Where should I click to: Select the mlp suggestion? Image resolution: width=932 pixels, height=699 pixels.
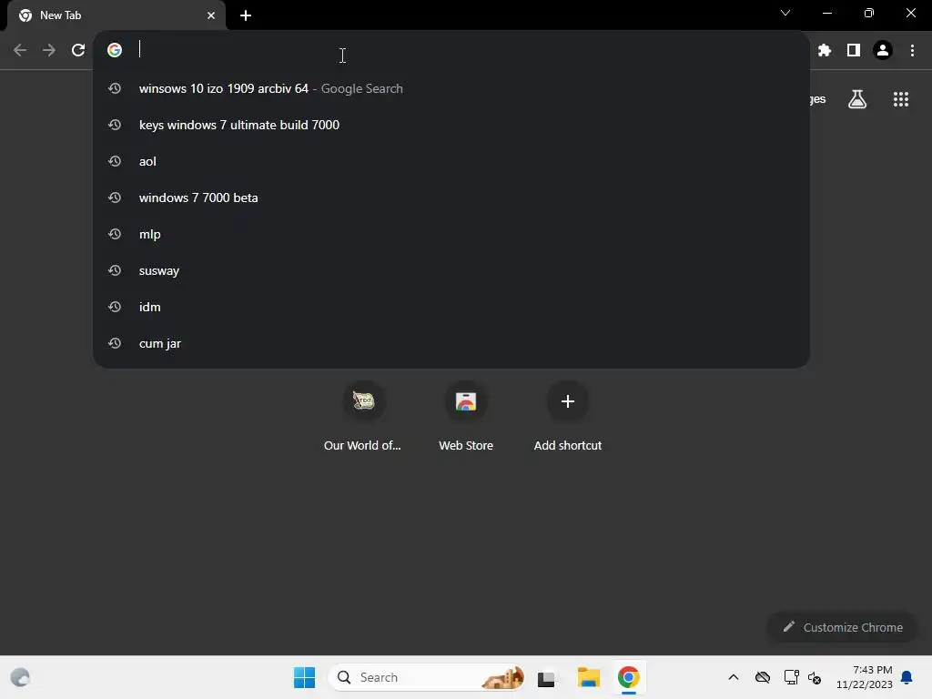[451, 234]
